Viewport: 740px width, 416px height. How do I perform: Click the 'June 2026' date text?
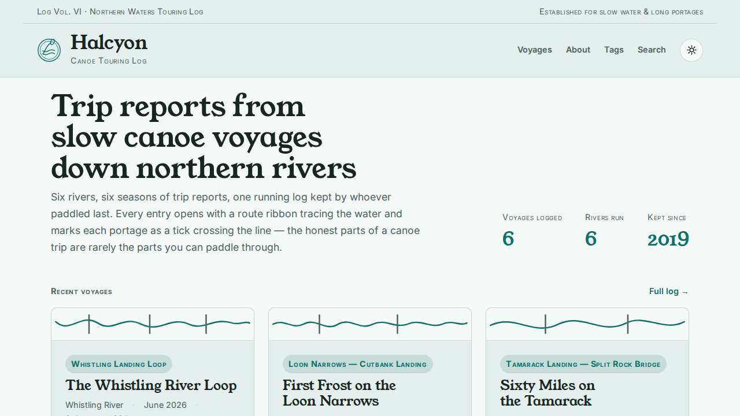165,405
